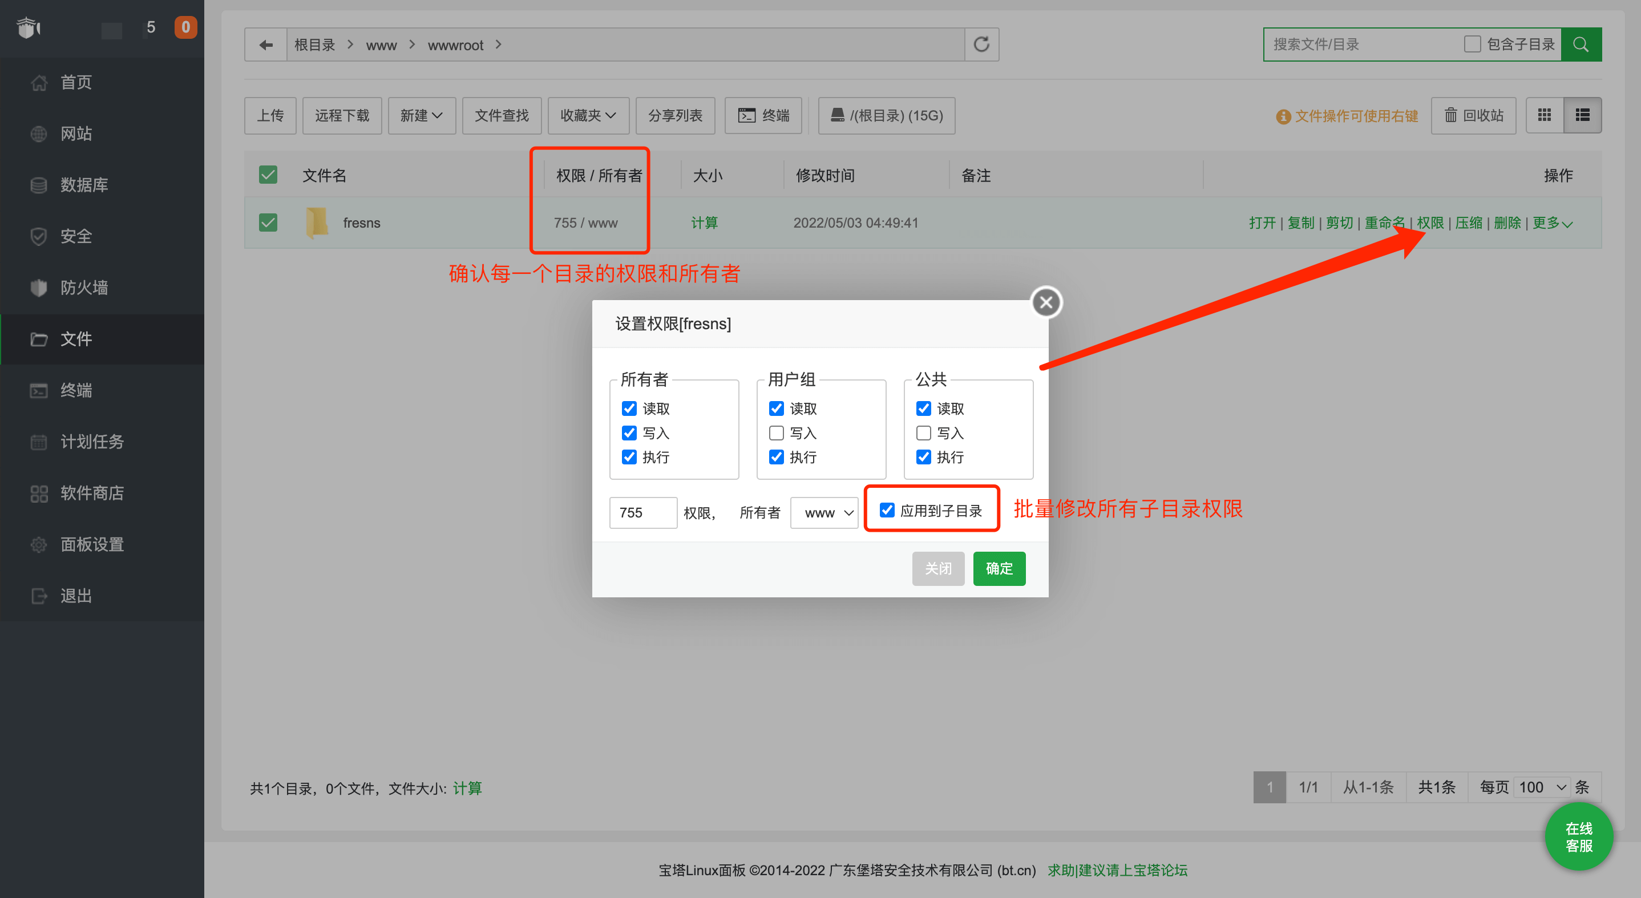Click the green search magnifier button

(x=1581, y=45)
